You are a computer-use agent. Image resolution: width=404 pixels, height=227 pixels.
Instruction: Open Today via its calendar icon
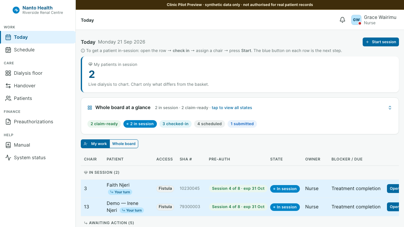8,37
